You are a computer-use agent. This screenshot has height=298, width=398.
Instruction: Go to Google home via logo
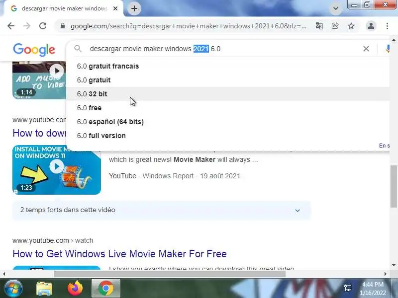(34, 50)
